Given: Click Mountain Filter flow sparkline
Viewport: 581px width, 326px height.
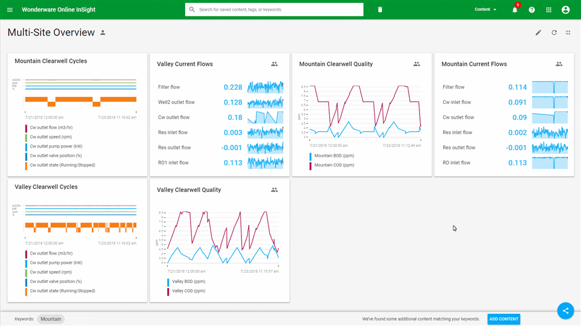Looking at the screenshot, I should [x=550, y=87].
